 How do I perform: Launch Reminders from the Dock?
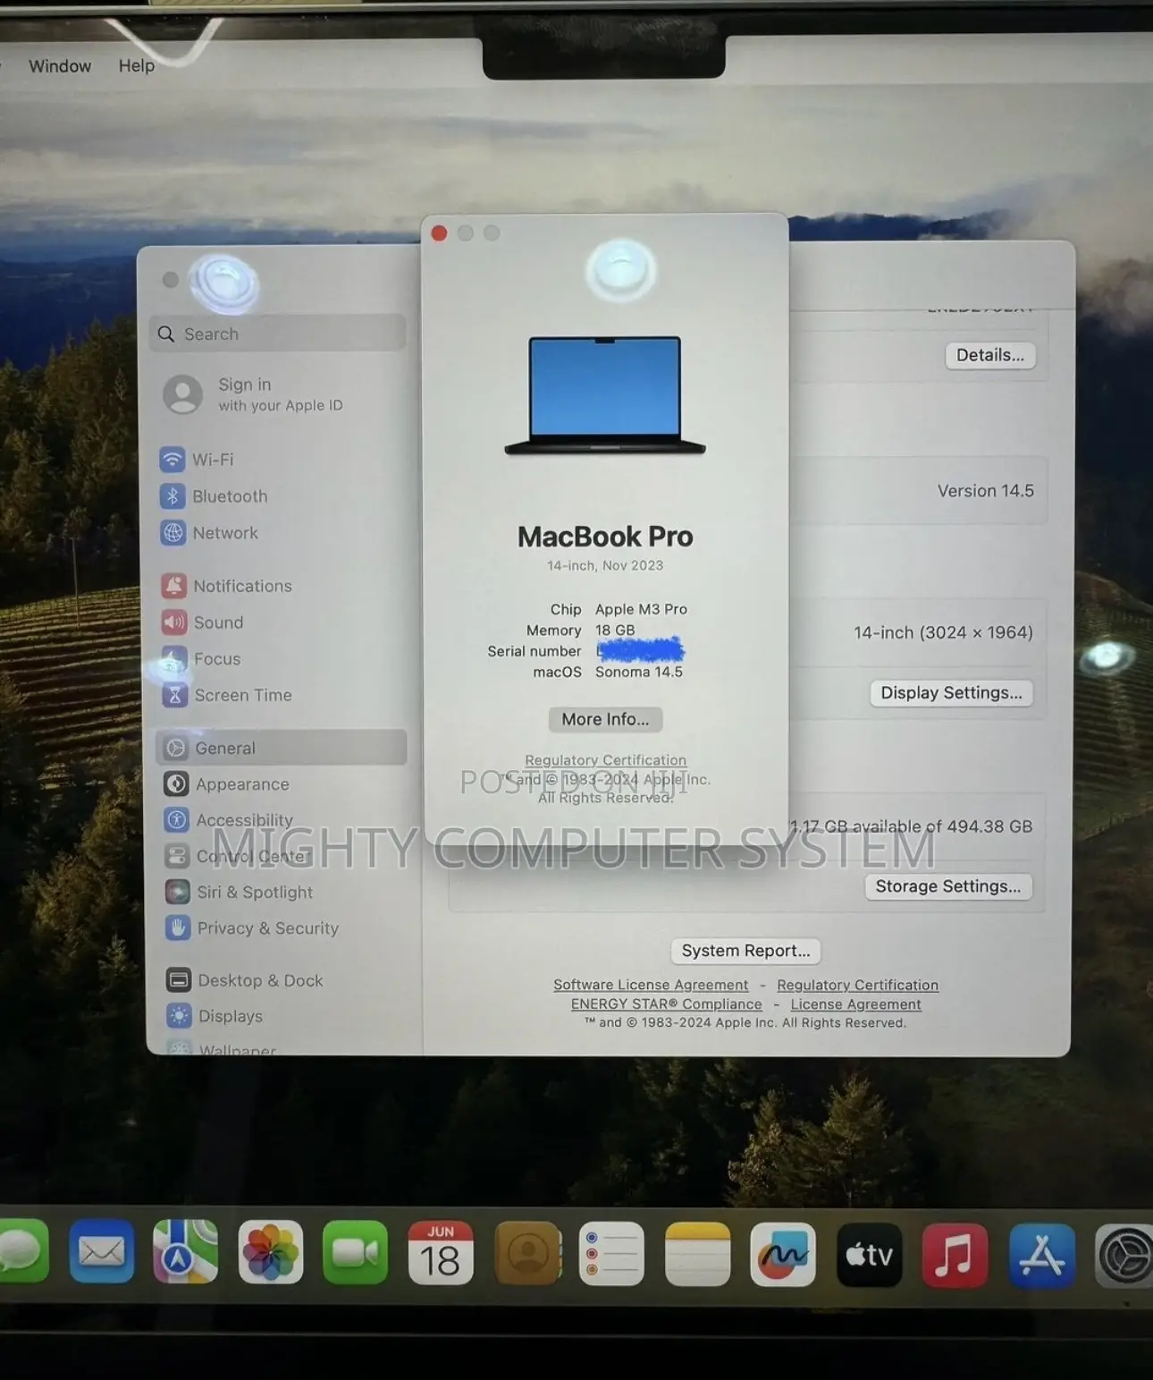[x=612, y=1254]
